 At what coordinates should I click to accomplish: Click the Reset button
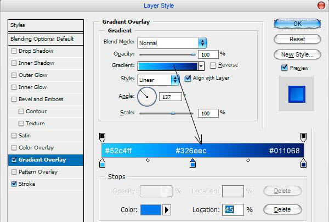(297, 39)
